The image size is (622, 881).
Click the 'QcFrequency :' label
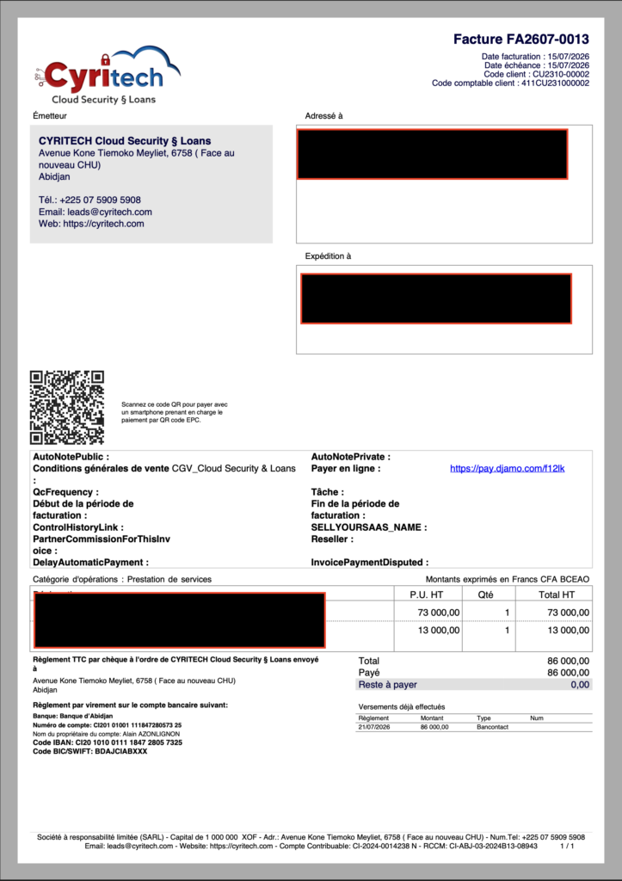tap(65, 492)
